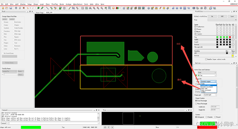
Task: Click the red X Delete icon
Action: [24, 8]
